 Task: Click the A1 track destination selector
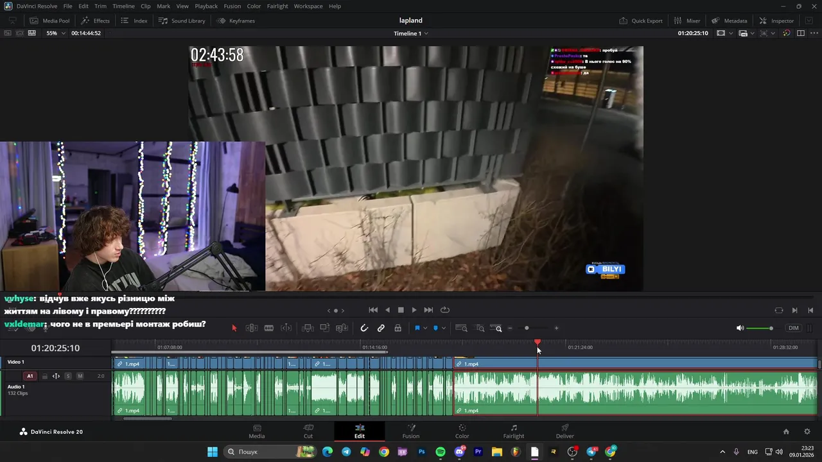(30, 376)
